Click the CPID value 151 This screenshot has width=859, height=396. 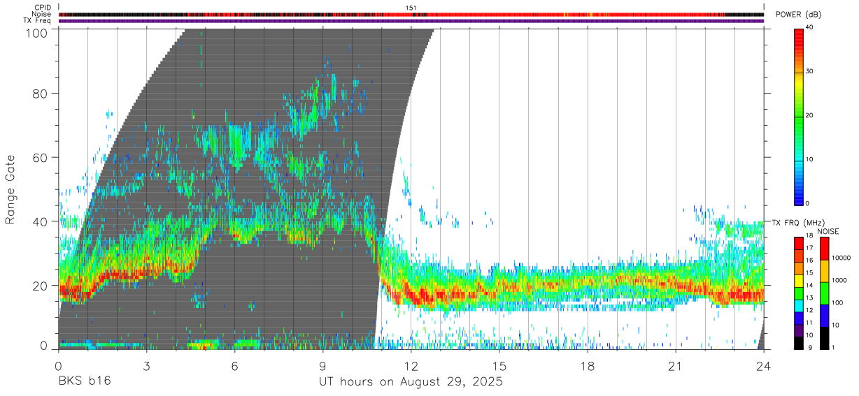coord(411,8)
